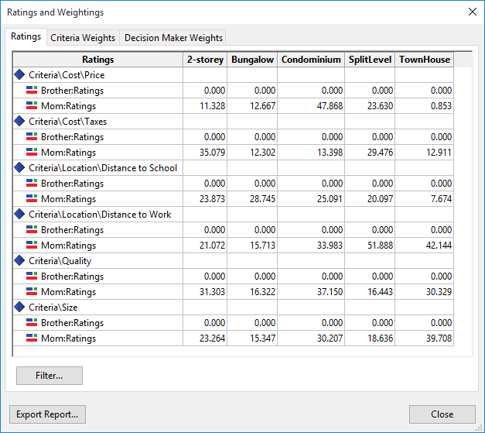Click the Export Report button
Viewport: 485px width, 433px height.
tap(47, 414)
